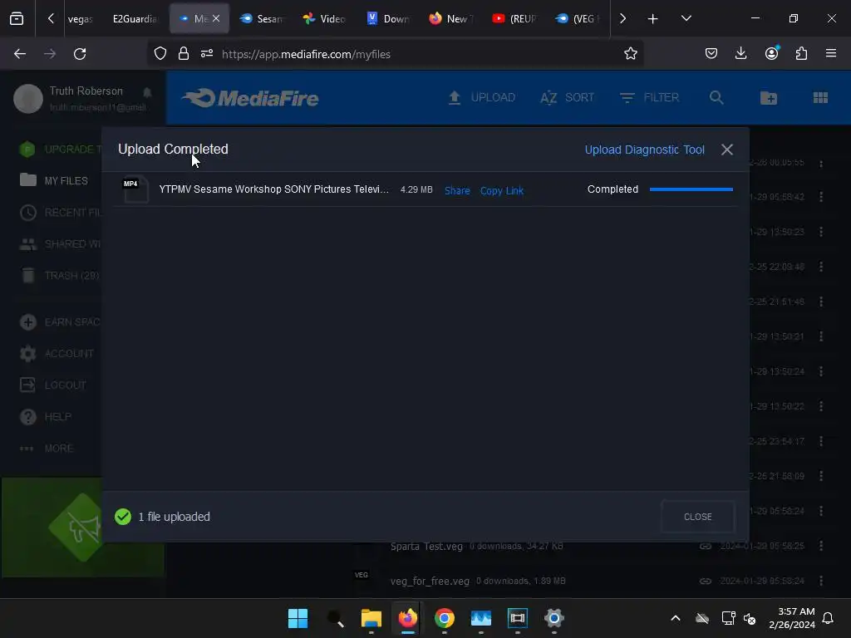Open options menu for Sparta Test.veg row
Screen dimensions: 851x638
[821, 546]
